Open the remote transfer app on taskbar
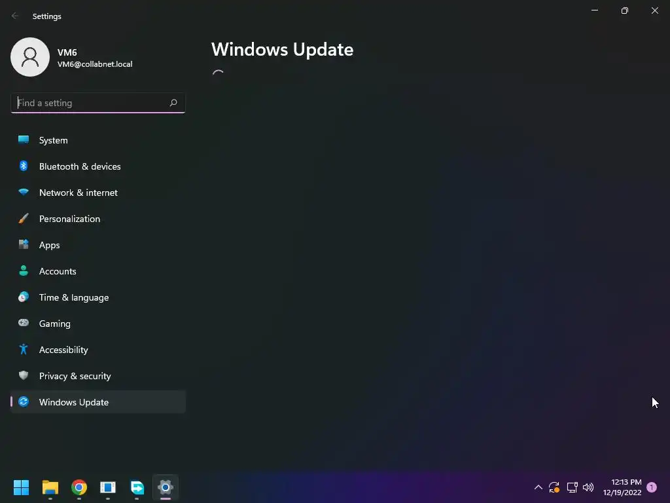 137,487
